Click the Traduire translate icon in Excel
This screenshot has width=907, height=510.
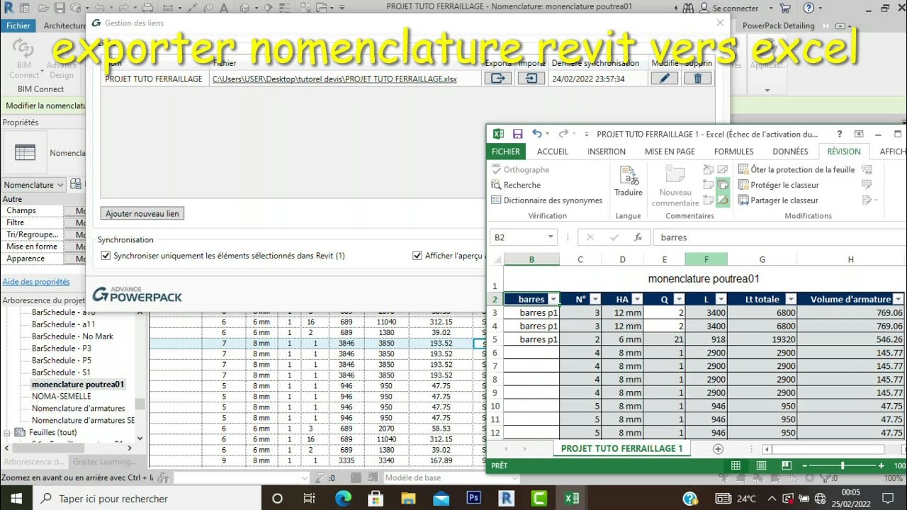(x=628, y=181)
